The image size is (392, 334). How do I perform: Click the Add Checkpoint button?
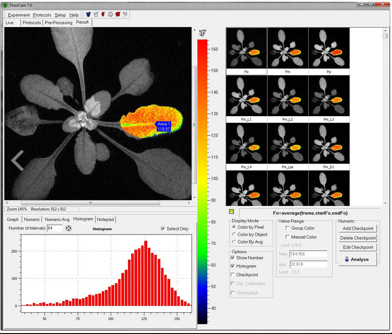point(358,228)
